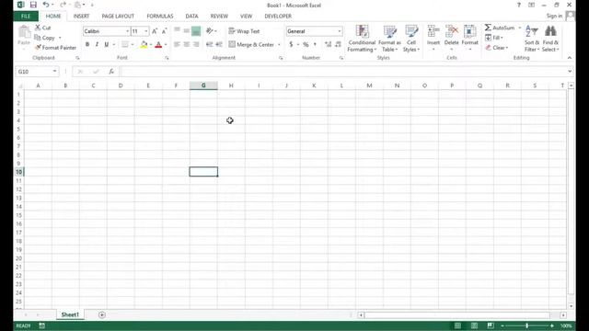Center text horizontally
The width and height of the screenshot is (589, 331).
[x=186, y=45]
